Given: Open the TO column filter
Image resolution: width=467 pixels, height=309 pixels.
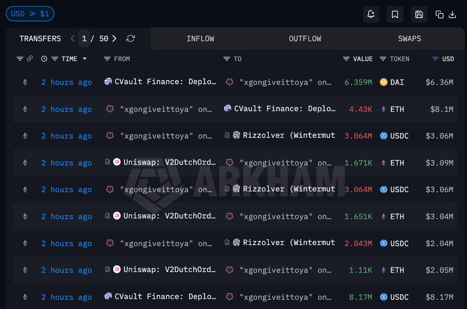Looking at the screenshot, I should [226, 59].
